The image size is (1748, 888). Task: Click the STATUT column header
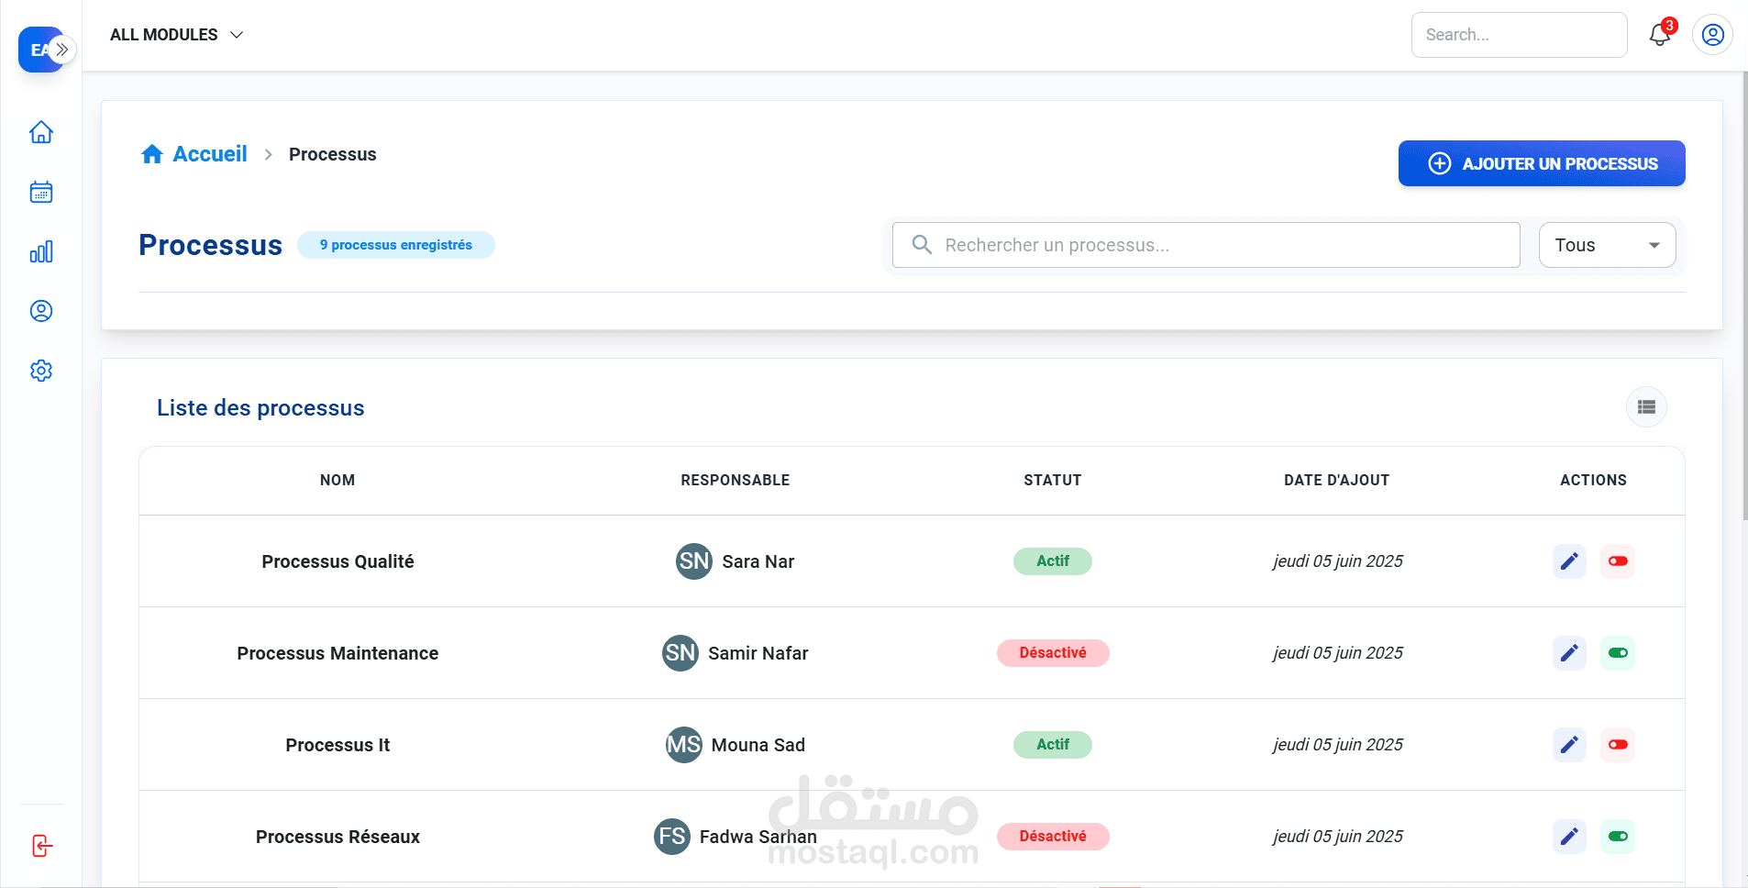[x=1052, y=480]
